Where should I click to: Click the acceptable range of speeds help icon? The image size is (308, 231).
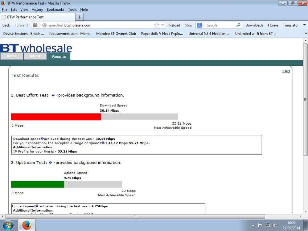tap(103, 143)
